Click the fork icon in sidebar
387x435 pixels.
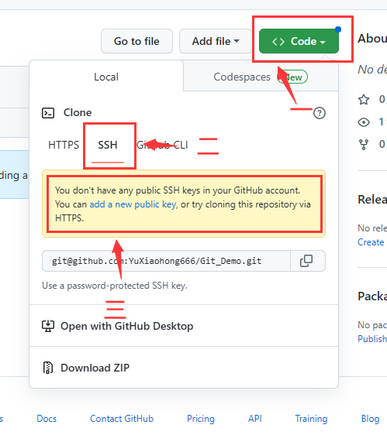[x=364, y=145]
